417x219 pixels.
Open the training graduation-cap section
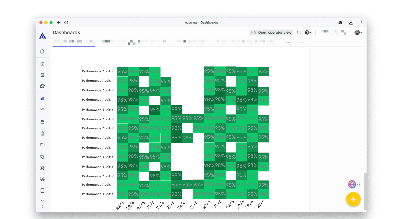coord(42,86)
